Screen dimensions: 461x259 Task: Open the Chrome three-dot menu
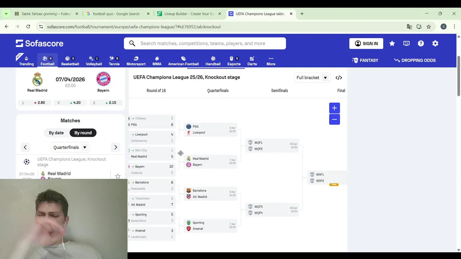pyautogui.click(x=455, y=27)
